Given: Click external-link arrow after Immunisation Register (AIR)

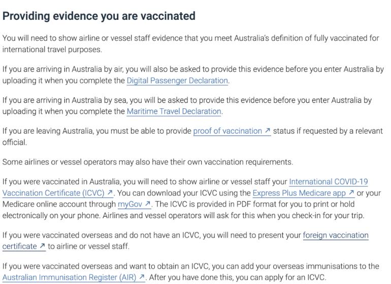Looking at the screenshot, I should (x=142, y=278).
